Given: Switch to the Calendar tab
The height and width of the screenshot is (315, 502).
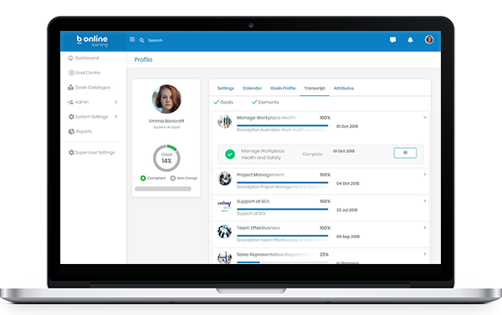Looking at the screenshot, I should click(x=252, y=89).
